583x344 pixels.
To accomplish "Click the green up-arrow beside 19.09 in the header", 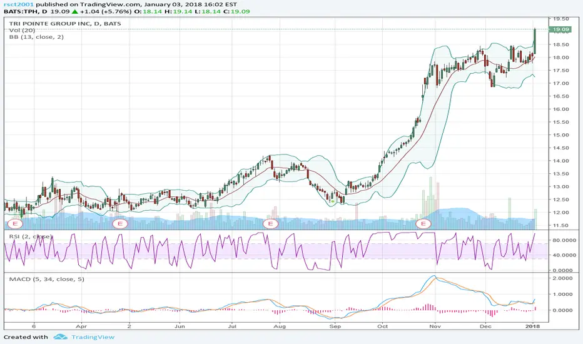I will 74,11.
